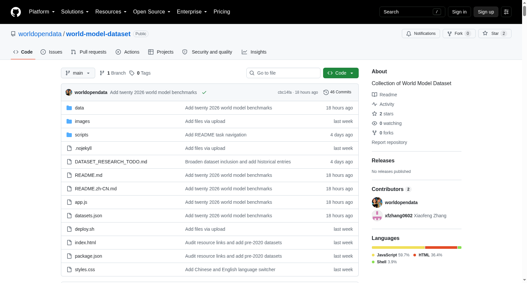Expand the Open Source menu

click(x=152, y=12)
